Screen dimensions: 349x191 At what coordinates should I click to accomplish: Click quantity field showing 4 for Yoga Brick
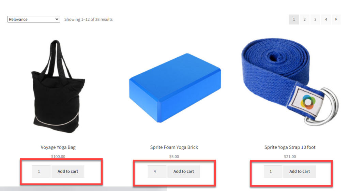[x=157, y=172]
